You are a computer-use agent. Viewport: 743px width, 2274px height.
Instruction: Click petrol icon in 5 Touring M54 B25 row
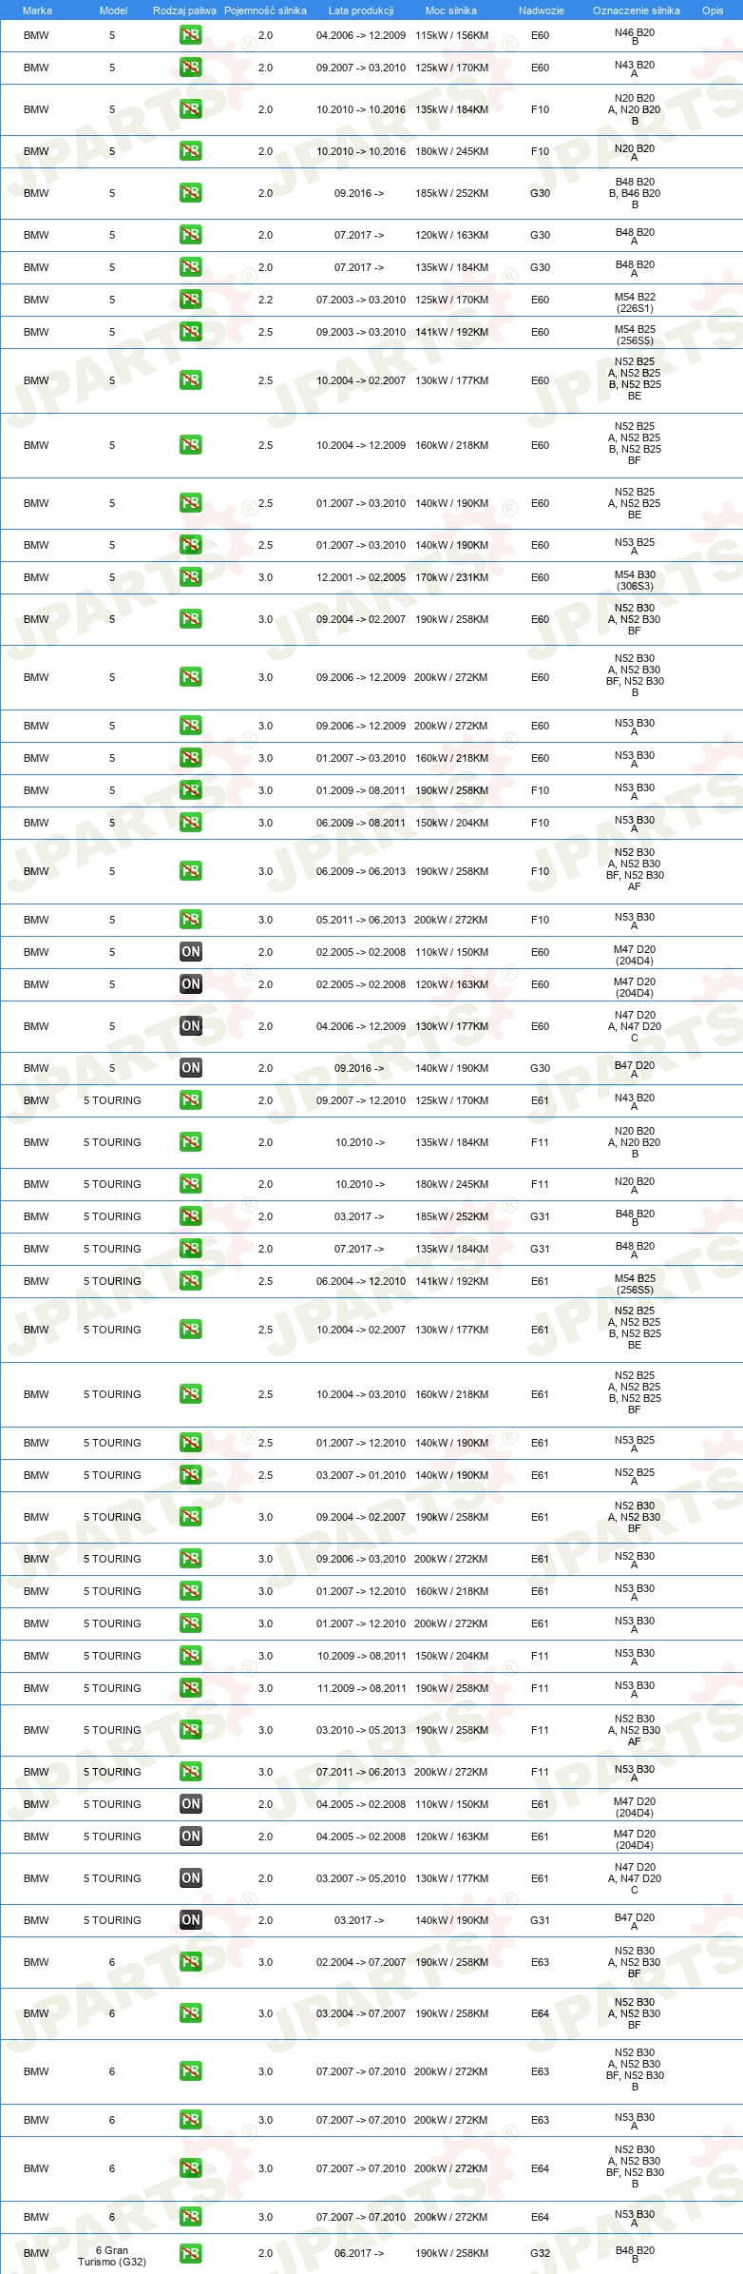point(191,1281)
